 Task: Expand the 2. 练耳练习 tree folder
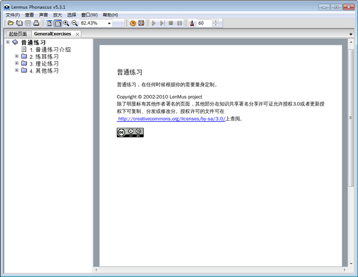17,56
